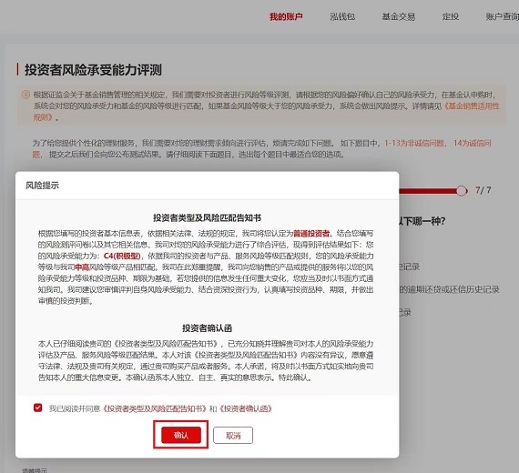Screen dimensions: 519x473
Task: Open the 基金交易 tab
Action: 399,16
